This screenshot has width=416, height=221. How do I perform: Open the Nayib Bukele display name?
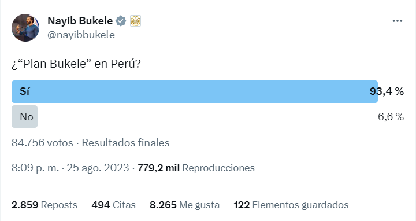(x=80, y=21)
